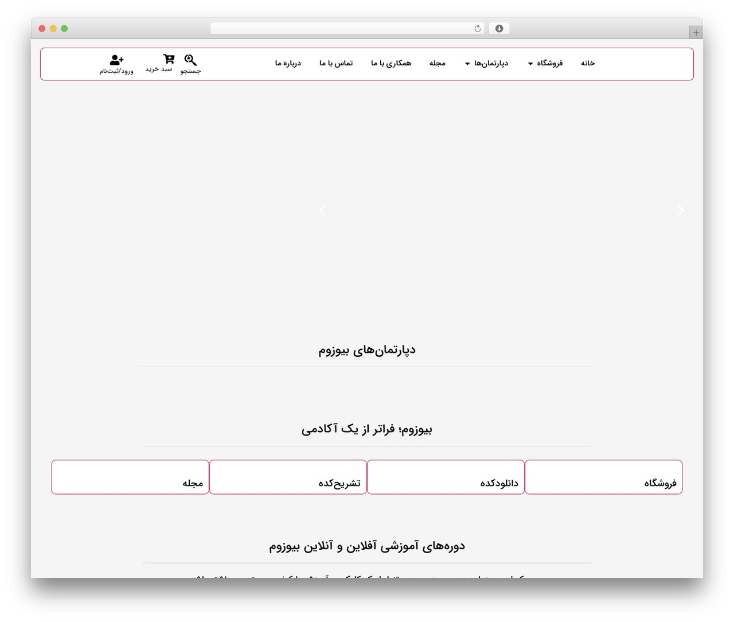Image resolution: width=734 pixels, height=622 pixels.
Task: Click the browser downloads arrow icon
Action: pyautogui.click(x=499, y=29)
